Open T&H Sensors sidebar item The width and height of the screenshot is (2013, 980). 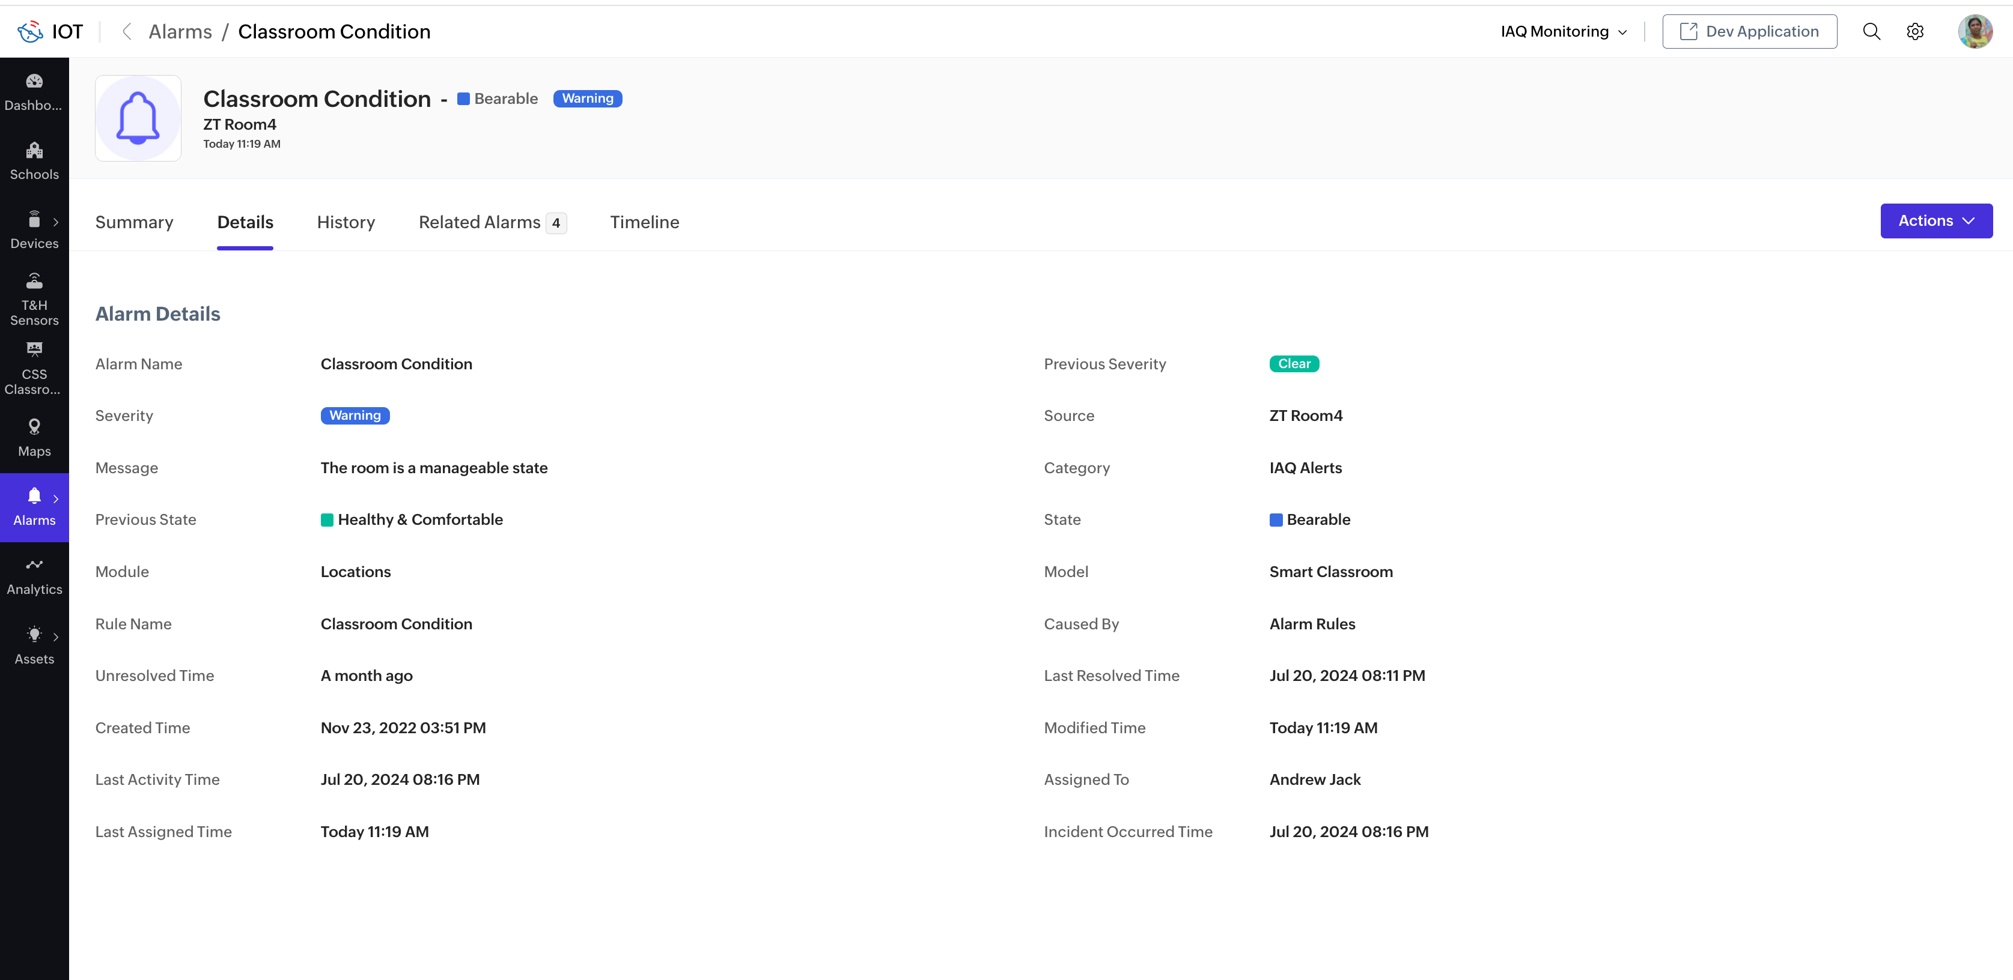tap(34, 299)
